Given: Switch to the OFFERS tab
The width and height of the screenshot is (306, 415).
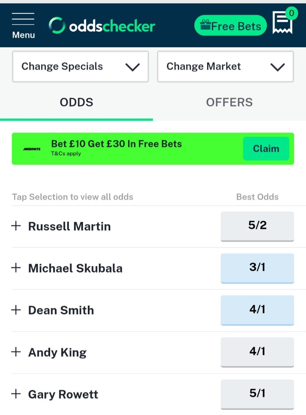Looking at the screenshot, I should [229, 102].
